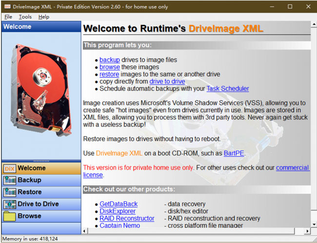
Task: Visit the GetDataBack product link
Action: (119, 204)
